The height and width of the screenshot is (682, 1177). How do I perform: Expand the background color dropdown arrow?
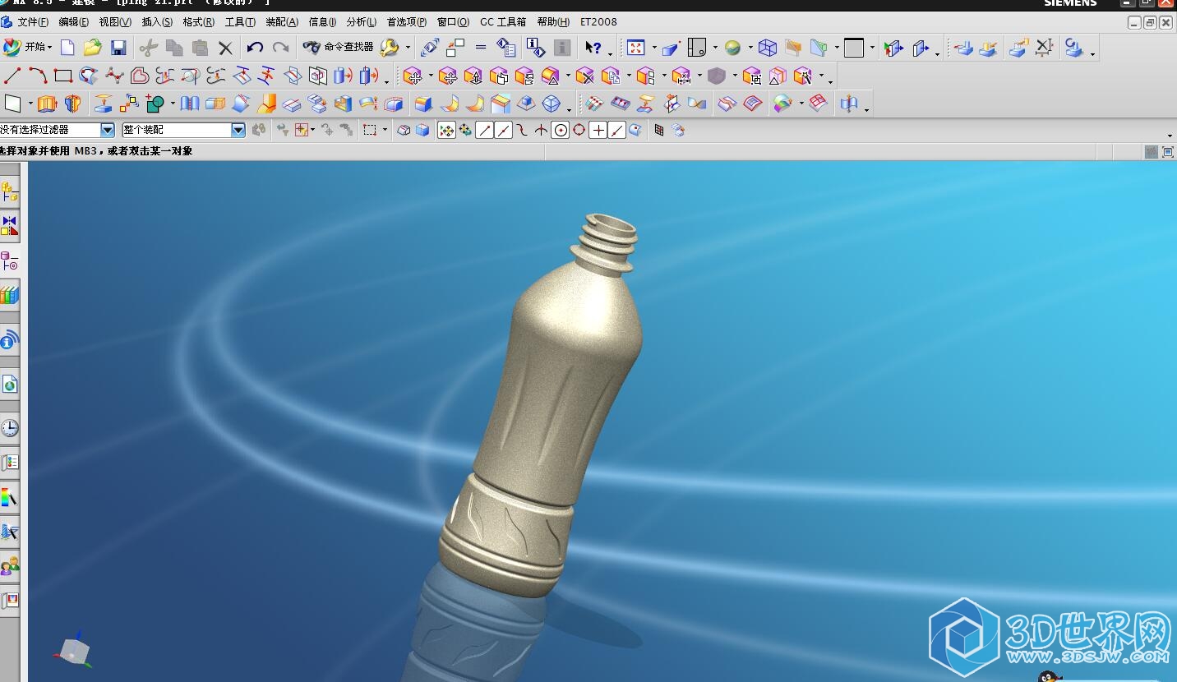pos(872,48)
